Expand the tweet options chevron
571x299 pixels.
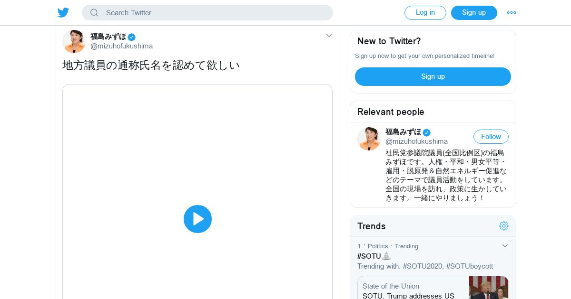329,36
